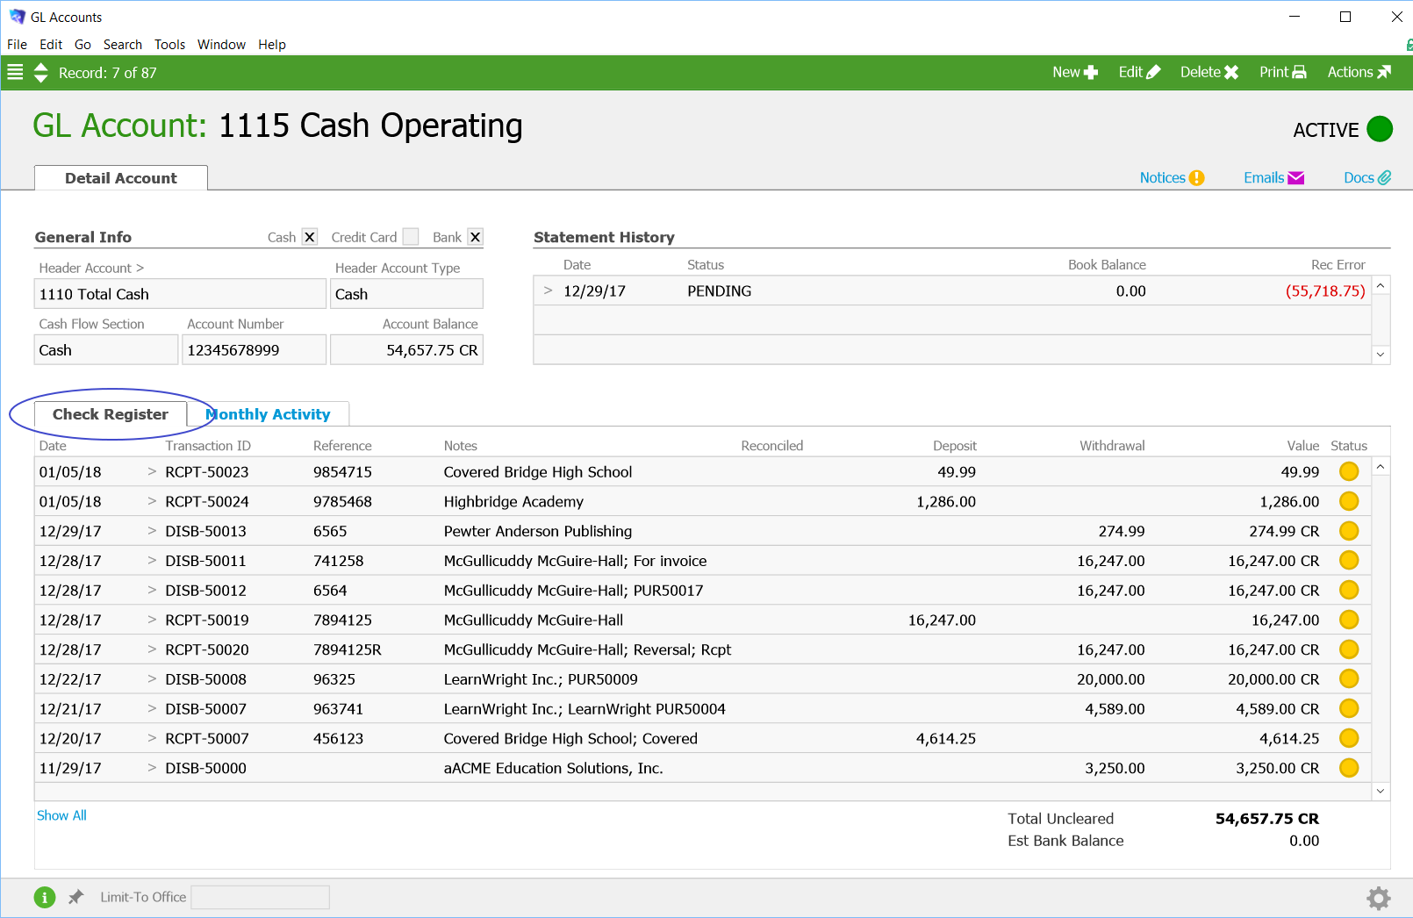1413x918 pixels.
Task: Click the Show All link
Action: pos(61,815)
